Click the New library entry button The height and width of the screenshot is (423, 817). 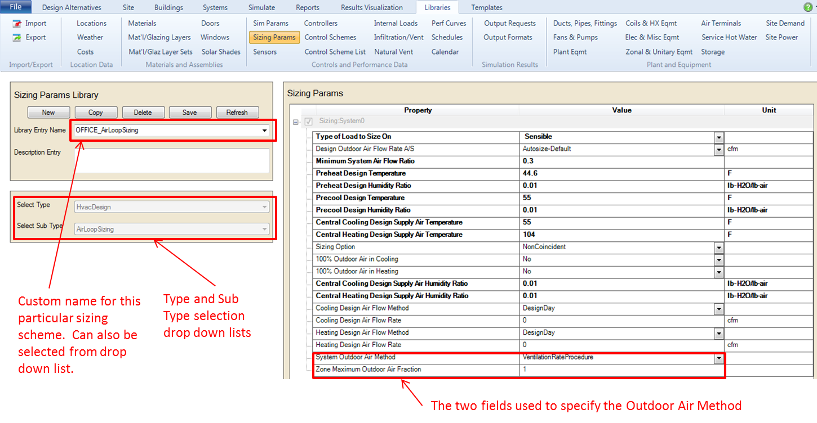click(48, 112)
